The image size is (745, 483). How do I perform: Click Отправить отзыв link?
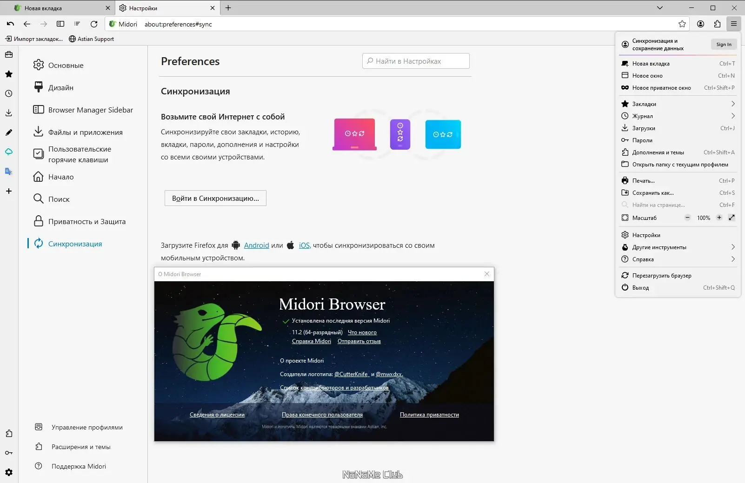(x=359, y=341)
